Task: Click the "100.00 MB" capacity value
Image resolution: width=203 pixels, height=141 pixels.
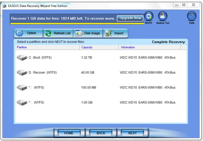Action: [88, 88]
